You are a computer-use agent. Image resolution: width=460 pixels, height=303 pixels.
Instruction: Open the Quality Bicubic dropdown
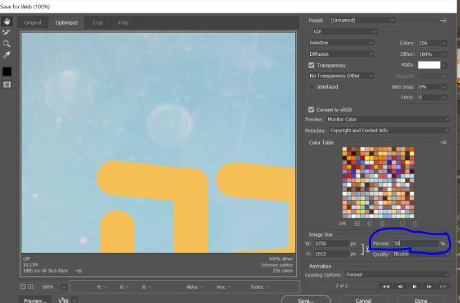(421, 254)
